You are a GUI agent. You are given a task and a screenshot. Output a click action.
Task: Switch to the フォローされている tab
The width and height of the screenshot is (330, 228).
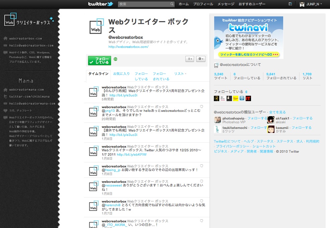(161, 76)
